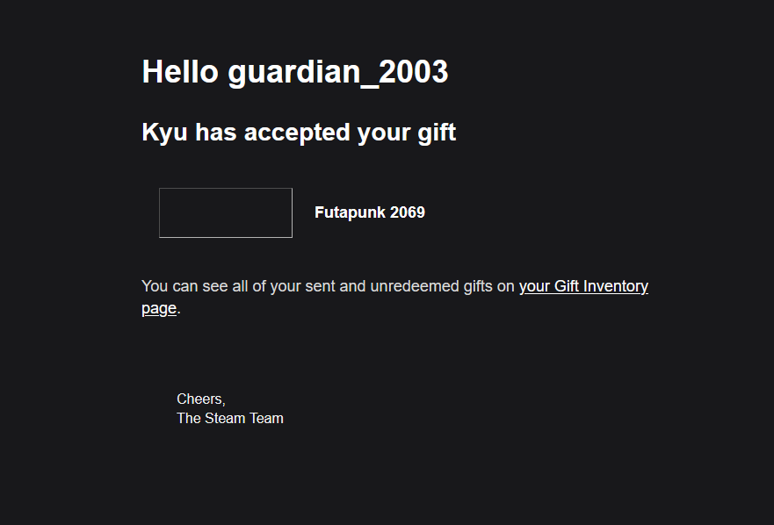The width and height of the screenshot is (774, 525).
Task: Click the word "page" ending the link
Action: pyautogui.click(x=159, y=309)
